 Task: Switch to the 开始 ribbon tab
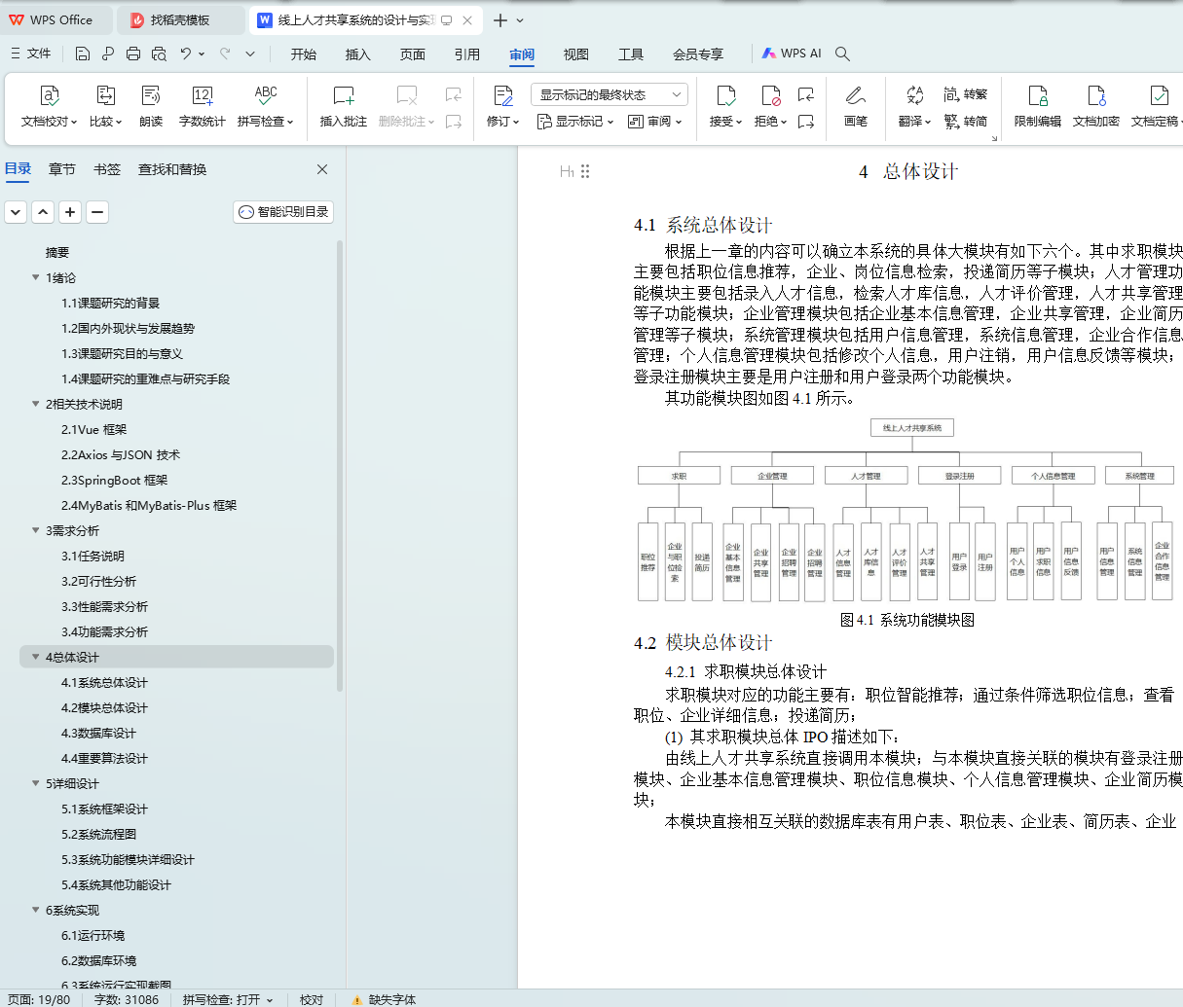tap(304, 54)
